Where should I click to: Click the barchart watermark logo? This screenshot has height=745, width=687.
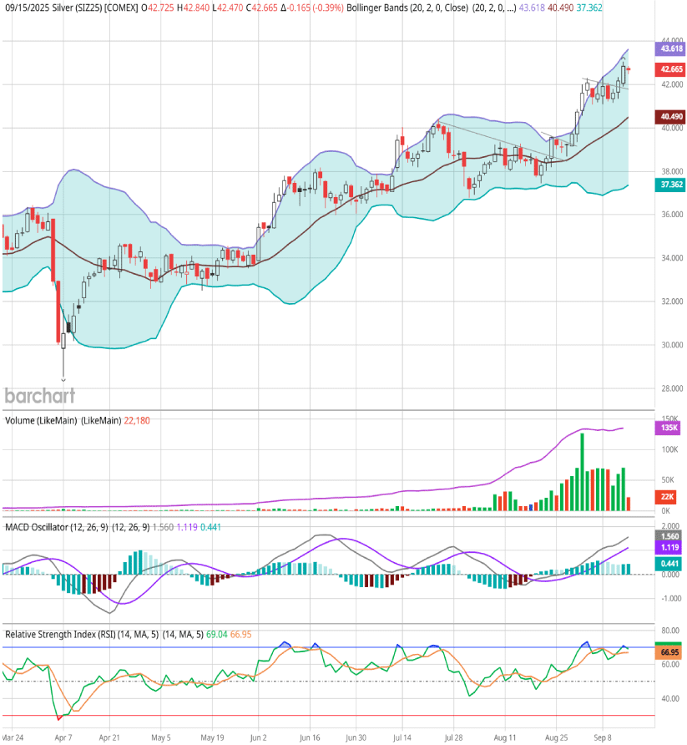pos(39,395)
